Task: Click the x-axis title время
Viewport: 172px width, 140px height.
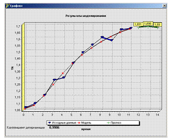Action: [86, 129]
